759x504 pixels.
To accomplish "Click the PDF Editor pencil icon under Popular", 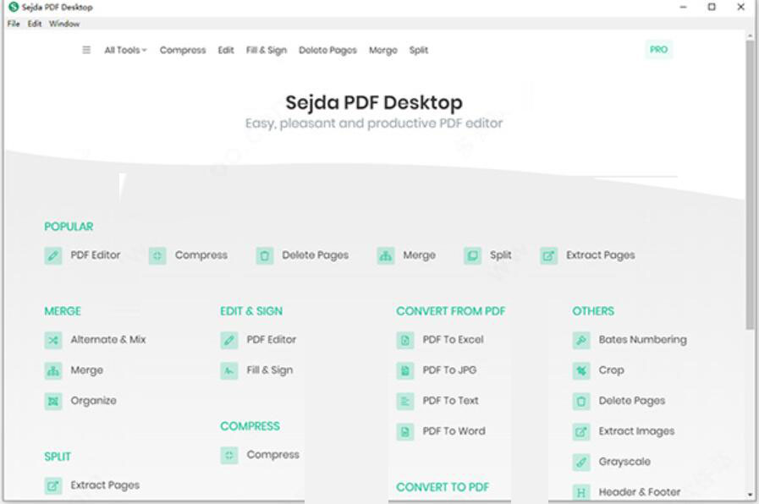I will tap(53, 255).
